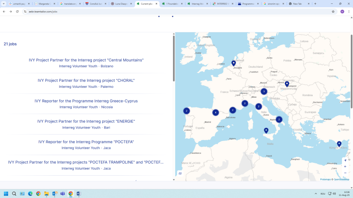
Task: Click the map pin near Budapest
Action: tap(287, 84)
